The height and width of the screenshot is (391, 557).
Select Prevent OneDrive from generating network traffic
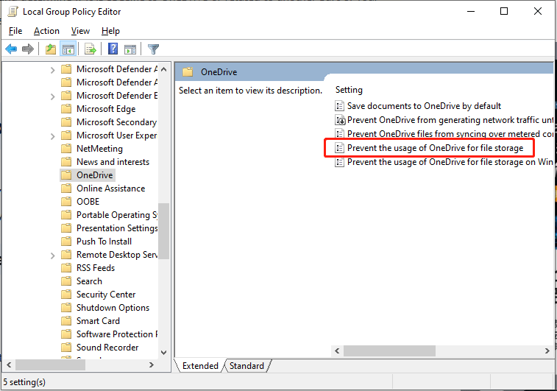tap(450, 120)
